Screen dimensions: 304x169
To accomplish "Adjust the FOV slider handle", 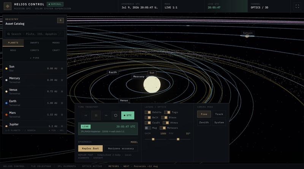I will 178,139.
